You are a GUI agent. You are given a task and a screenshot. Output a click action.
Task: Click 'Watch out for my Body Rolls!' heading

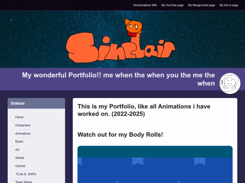point(120,135)
